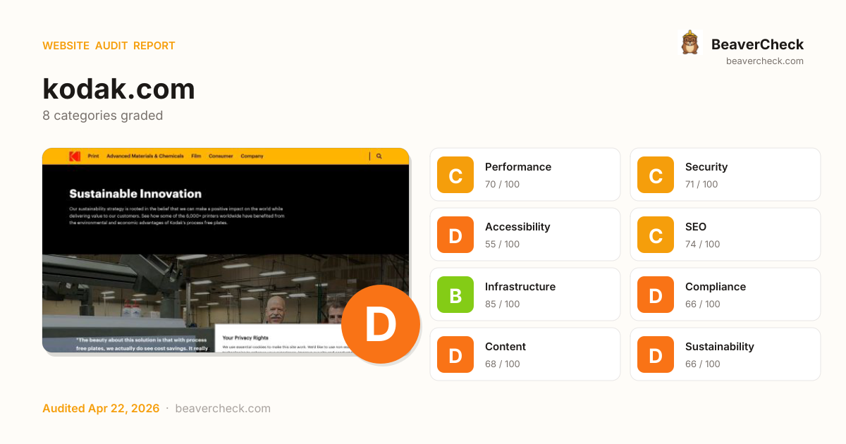Click the Infrastructure grade B badge
Image resolution: width=846 pixels, height=444 pixels.
tap(455, 295)
